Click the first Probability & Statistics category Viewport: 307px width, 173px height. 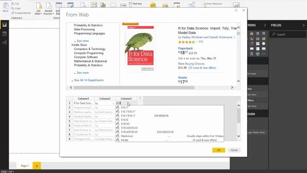coord(88,25)
